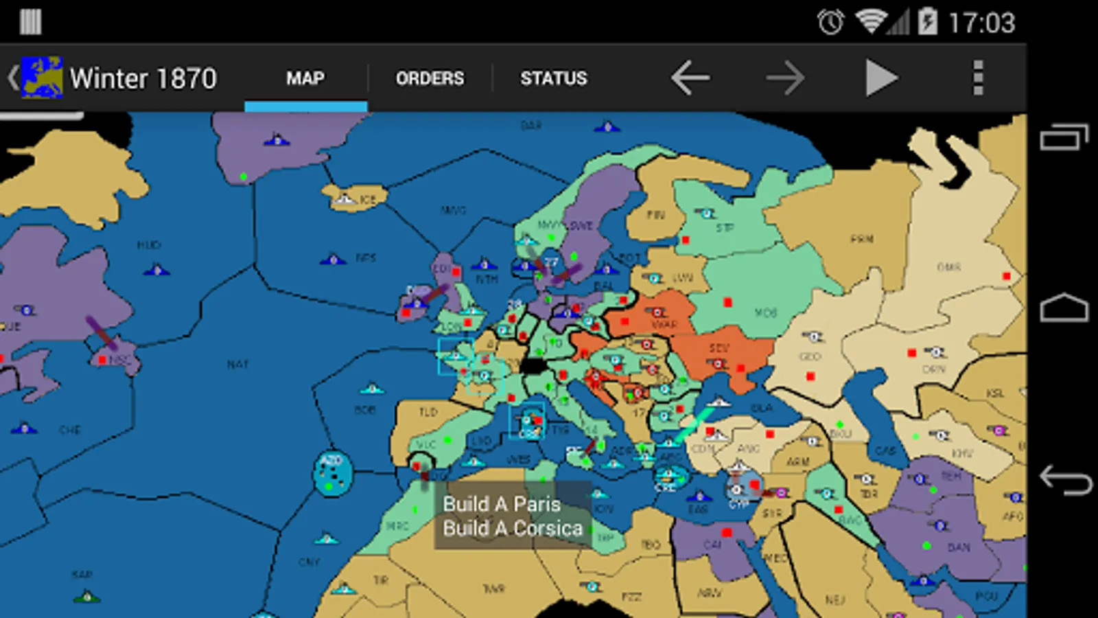The image size is (1098, 618).
Task: Tap the Android home button
Action: pos(1064,308)
